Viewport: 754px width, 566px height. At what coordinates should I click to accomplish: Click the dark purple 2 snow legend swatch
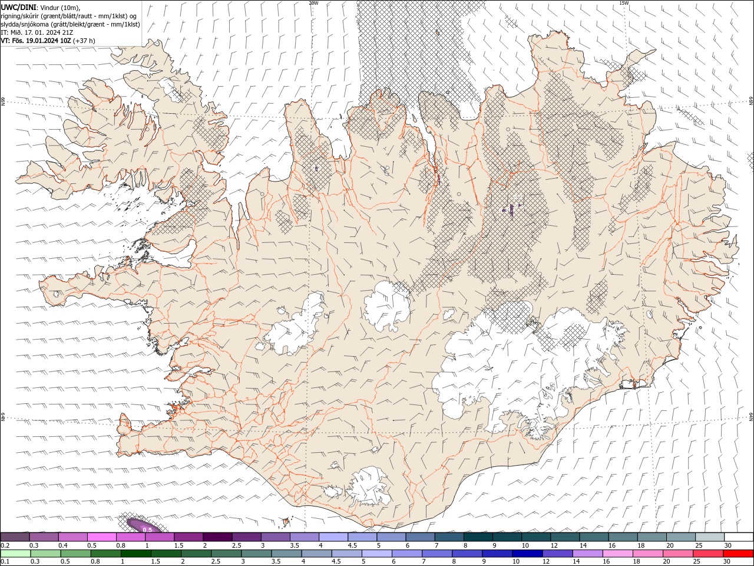(x=217, y=537)
